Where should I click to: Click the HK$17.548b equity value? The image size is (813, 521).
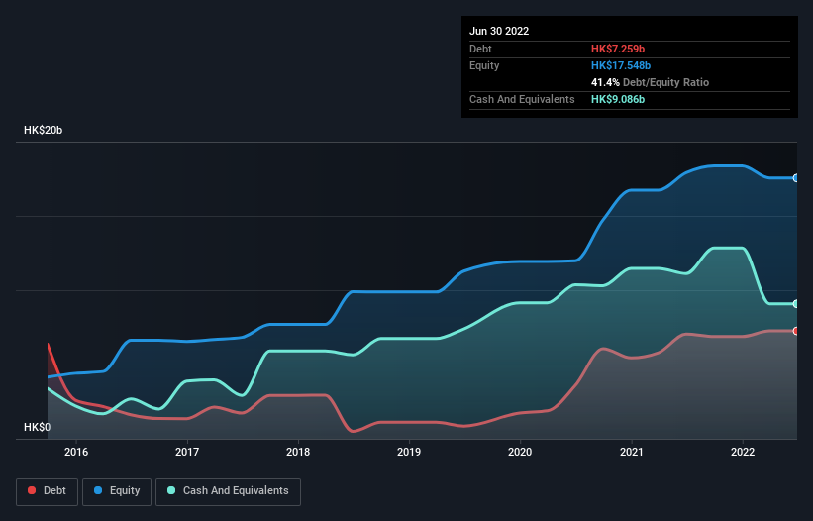point(621,65)
